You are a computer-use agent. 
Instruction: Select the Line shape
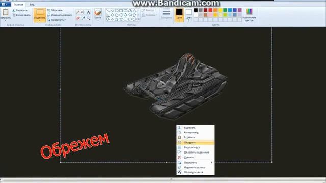[107, 10]
